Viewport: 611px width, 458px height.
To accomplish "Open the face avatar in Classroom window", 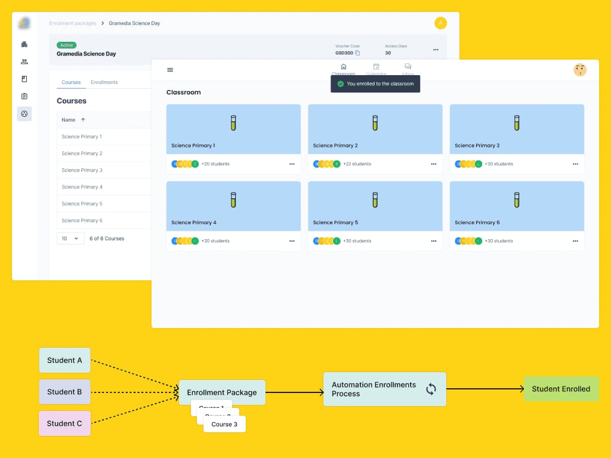I will click(580, 70).
